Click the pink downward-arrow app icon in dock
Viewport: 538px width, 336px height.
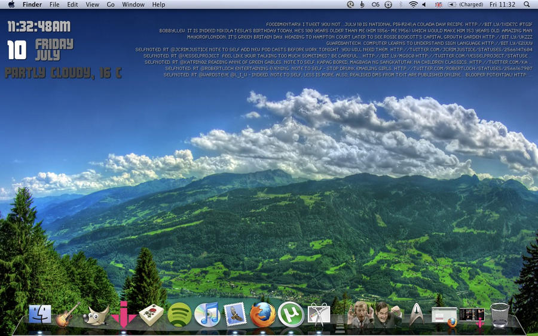click(124, 314)
